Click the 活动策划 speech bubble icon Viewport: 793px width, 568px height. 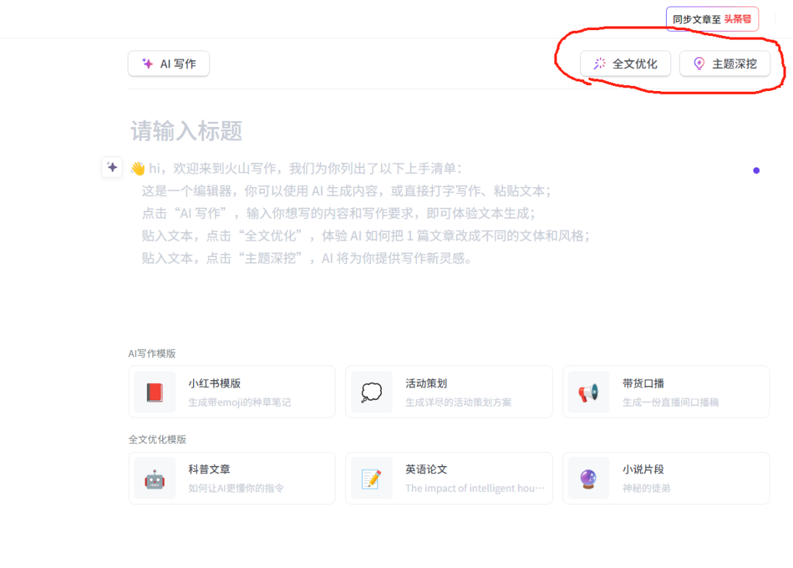click(371, 391)
